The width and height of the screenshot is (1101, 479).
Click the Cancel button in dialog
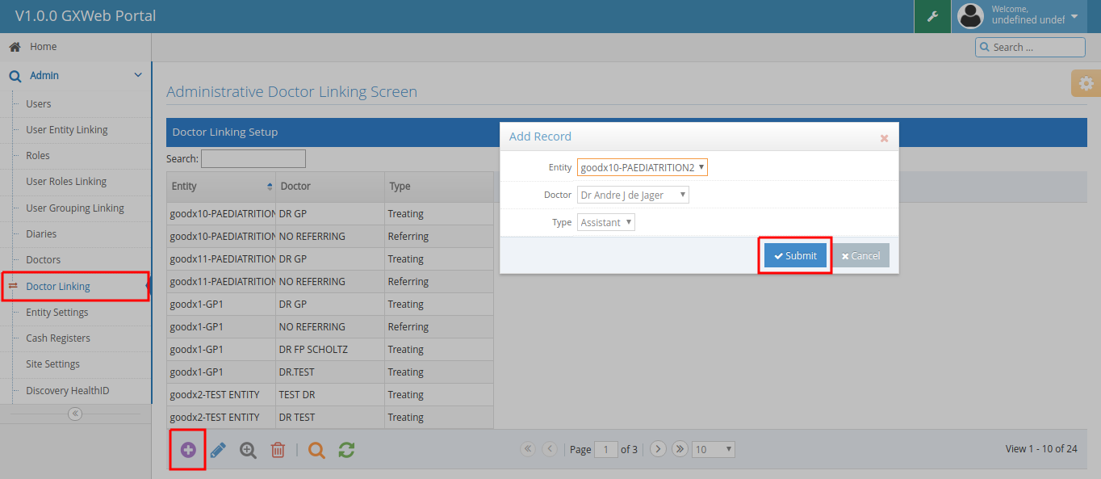[860, 255]
